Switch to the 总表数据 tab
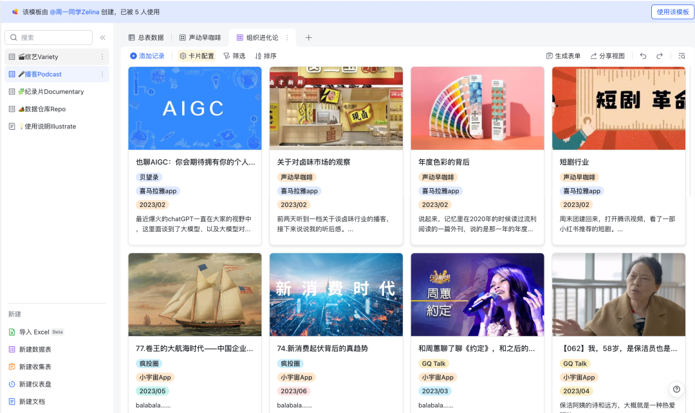This screenshot has width=695, height=413. click(146, 38)
